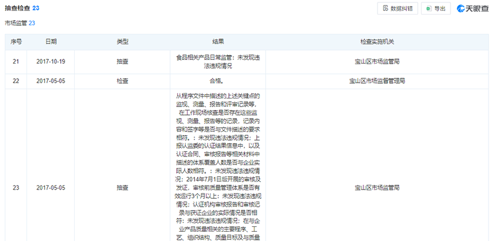Select row number 22 cell
Screen dimensions: 491x241
16,81
